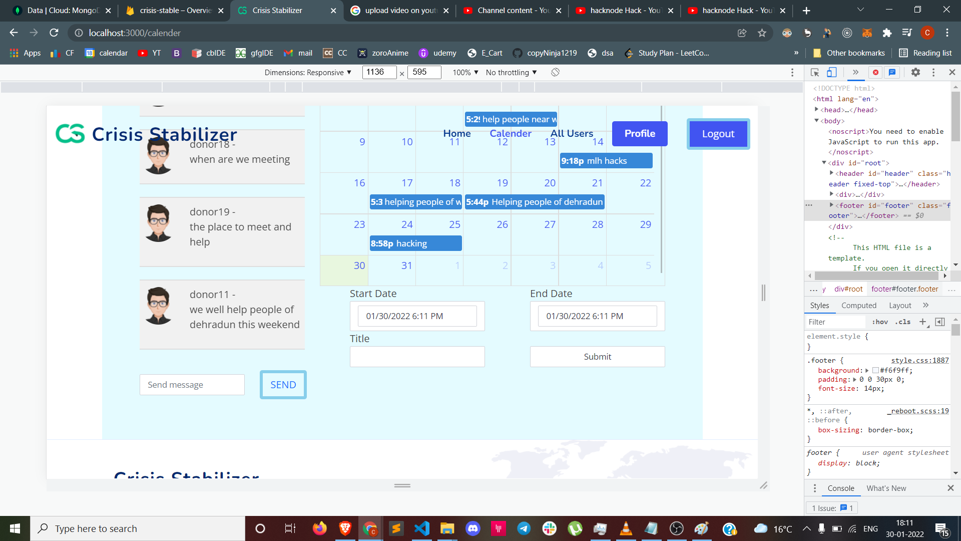Click the rotate screen icon

(555, 73)
